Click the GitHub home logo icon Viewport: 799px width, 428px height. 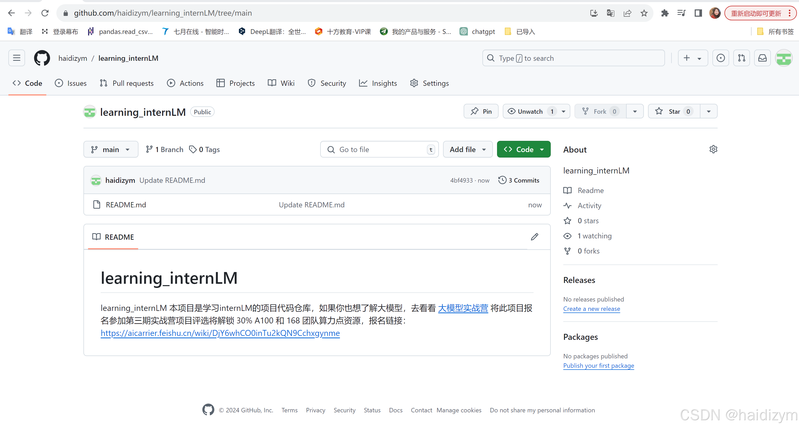point(42,58)
